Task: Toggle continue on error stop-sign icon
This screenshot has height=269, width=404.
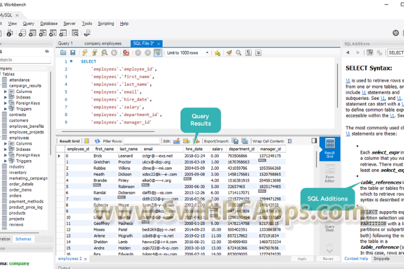Action: coord(126,53)
